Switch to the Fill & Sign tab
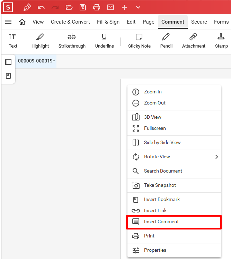 coord(108,22)
